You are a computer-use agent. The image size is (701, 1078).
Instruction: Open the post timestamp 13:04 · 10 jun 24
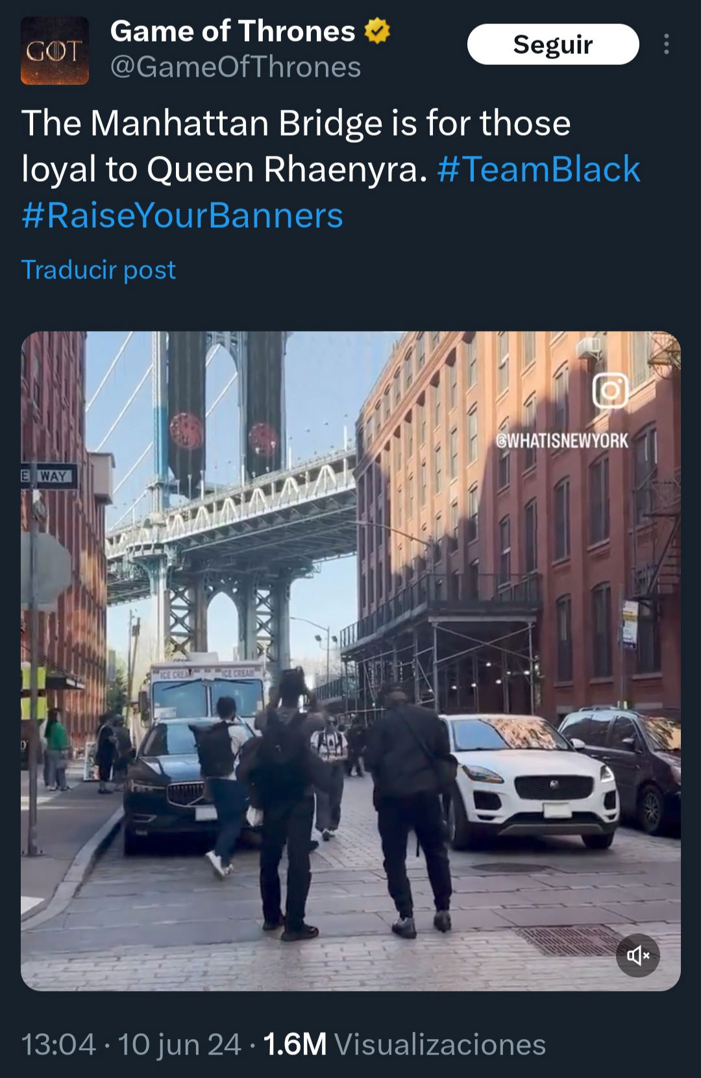pyautogui.click(x=132, y=1044)
